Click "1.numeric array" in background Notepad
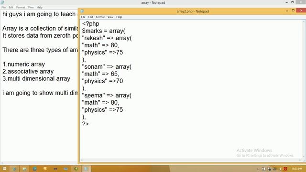306x172 pixels. (x=23, y=64)
